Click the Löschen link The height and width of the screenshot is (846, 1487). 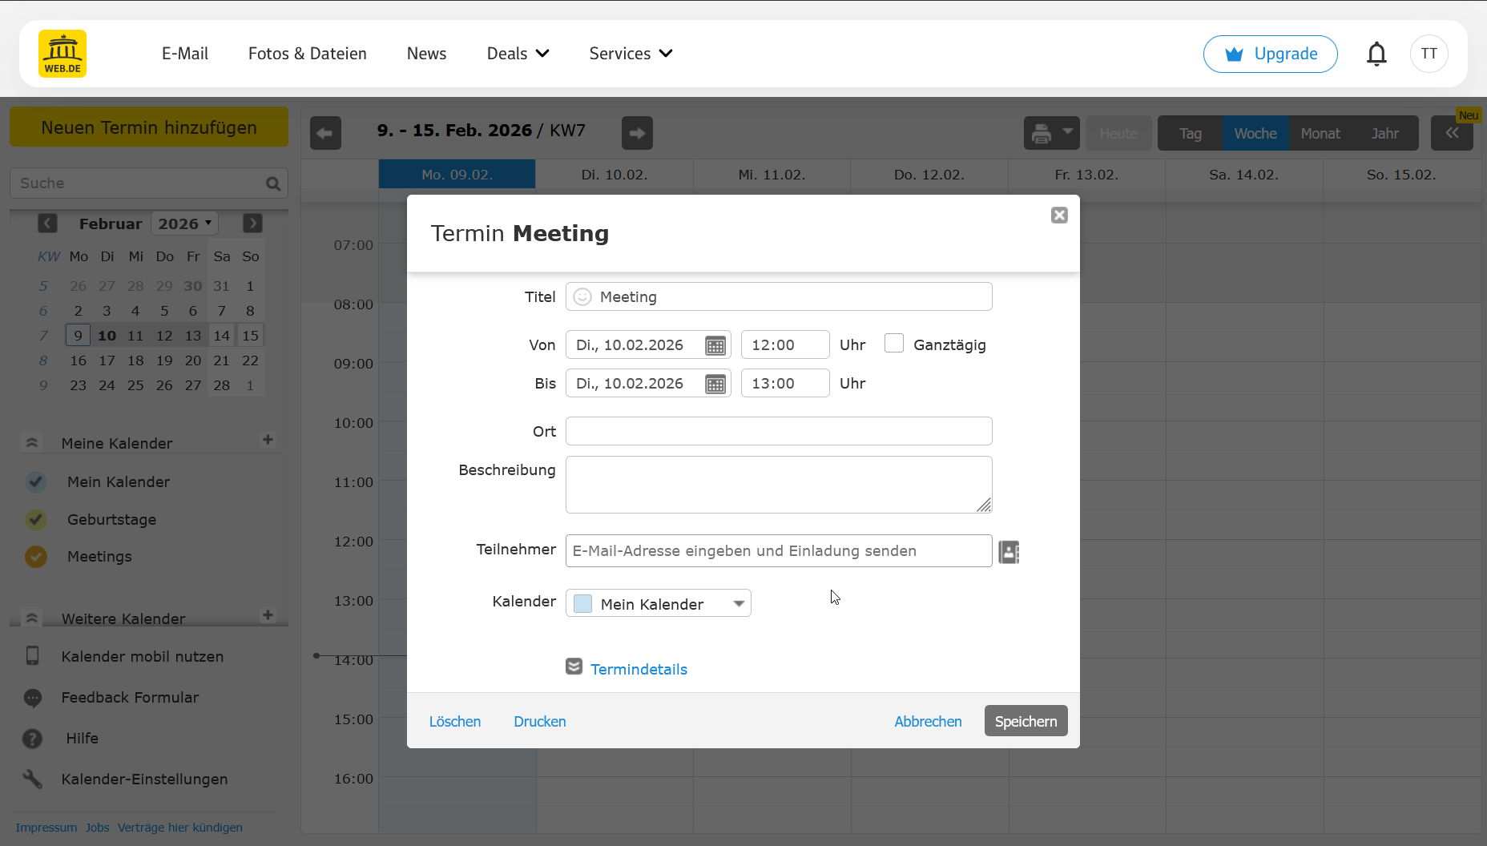tap(454, 722)
